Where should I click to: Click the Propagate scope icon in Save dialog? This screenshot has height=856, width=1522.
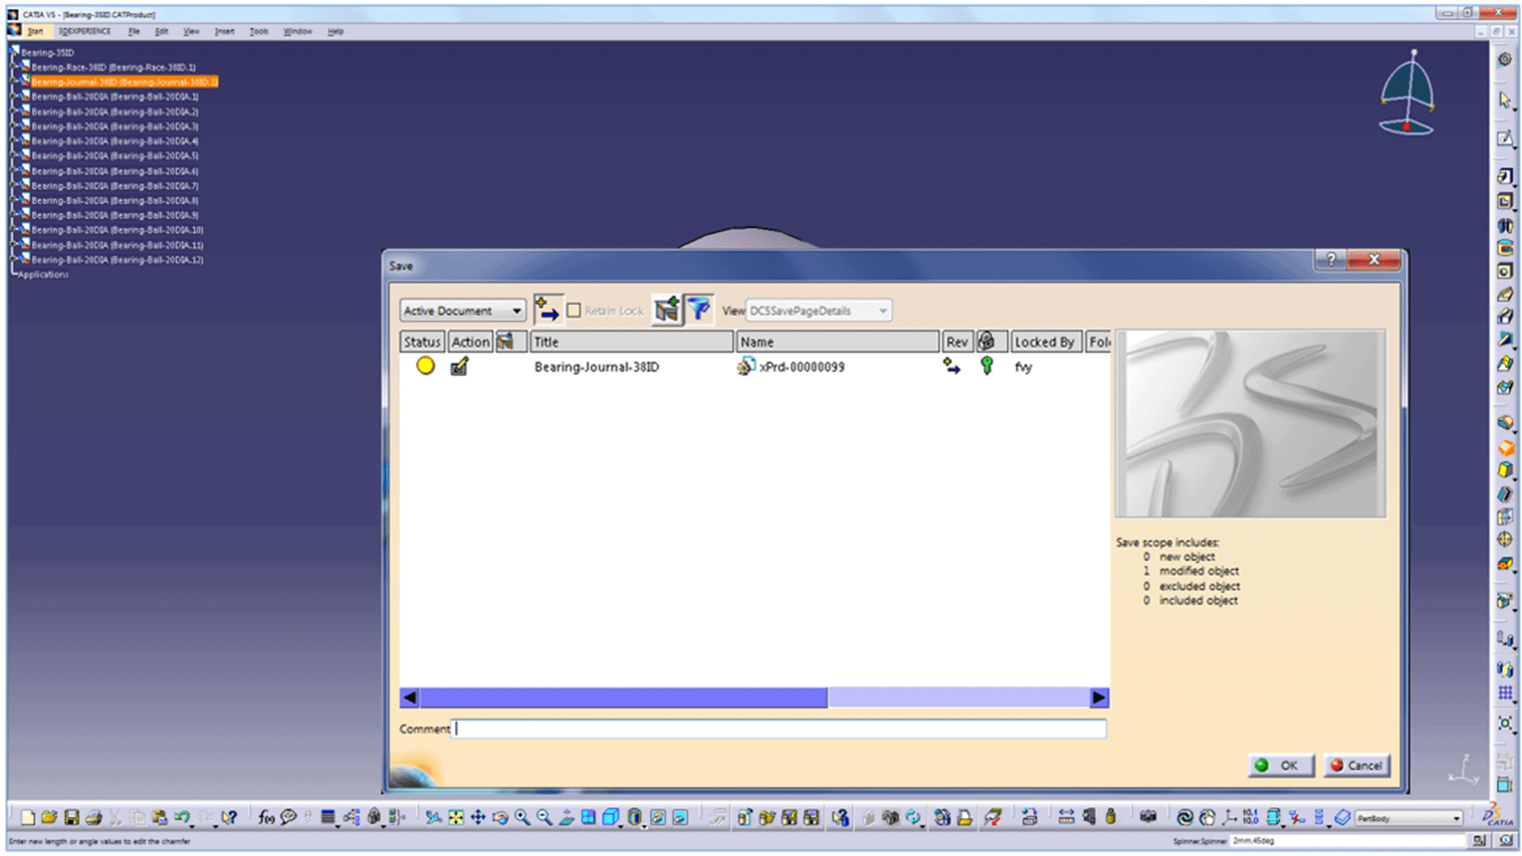click(x=548, y=310)
